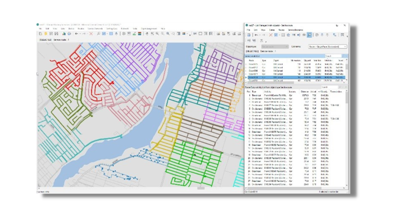Select the highlighted blue route row in the list
Viewport: 396px width, 223px height.
coord(295,78)
